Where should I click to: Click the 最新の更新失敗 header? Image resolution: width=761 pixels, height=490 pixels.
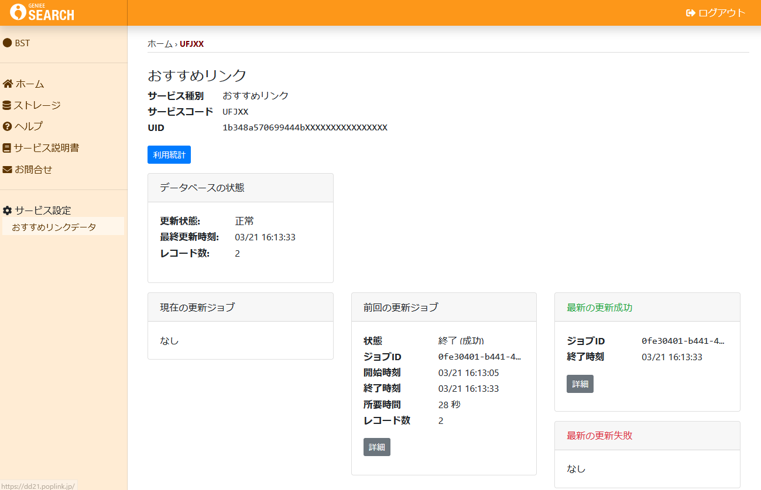point(647,436)
